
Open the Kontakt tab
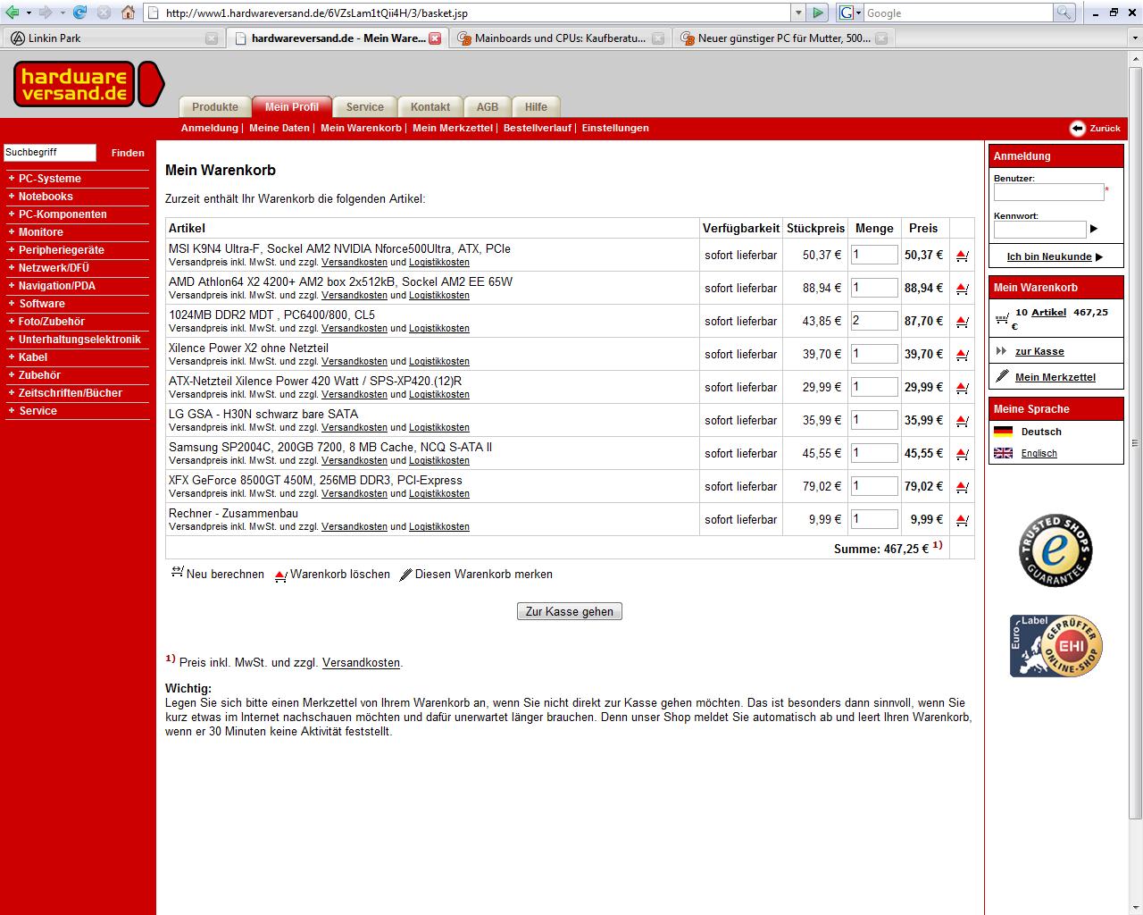[x=430, y=106]
